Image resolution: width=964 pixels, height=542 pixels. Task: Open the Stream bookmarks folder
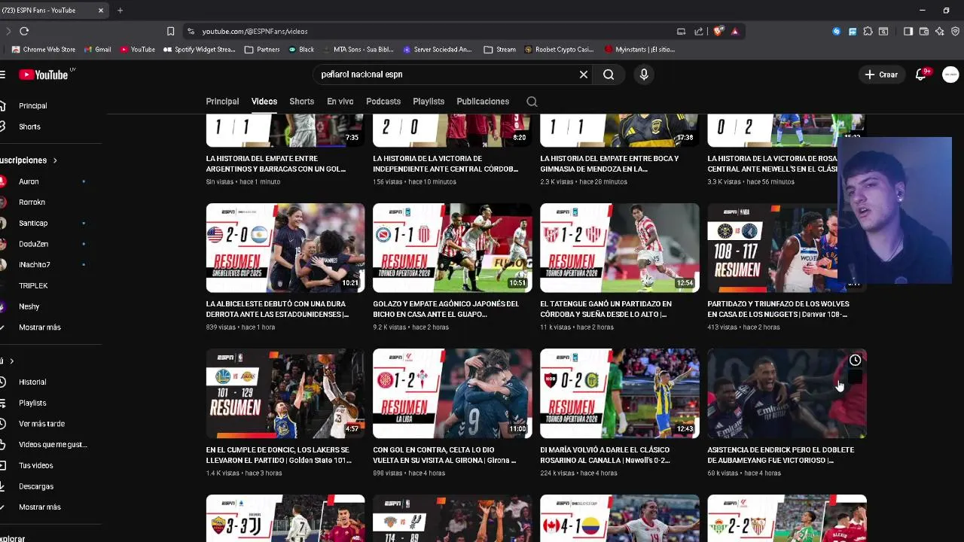[500, 50]
